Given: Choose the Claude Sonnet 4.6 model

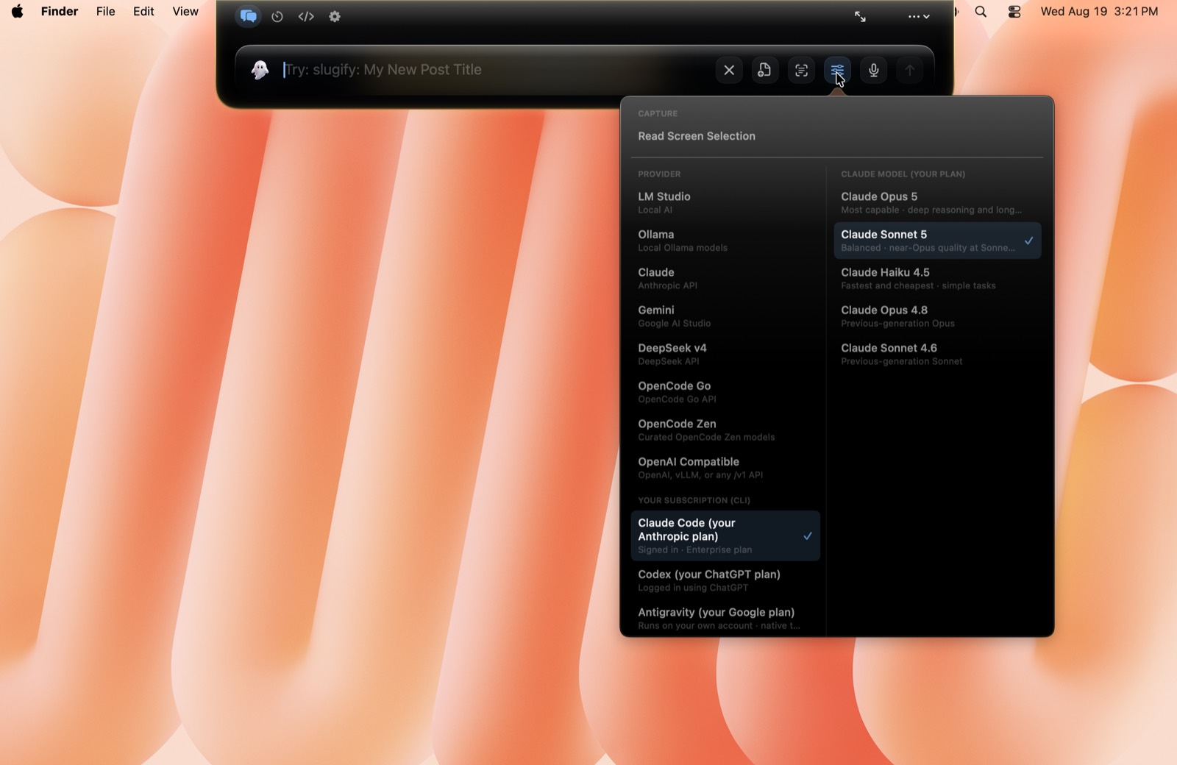Looking at the screenshot, I should pyautogui.click(x=937, y=354).
